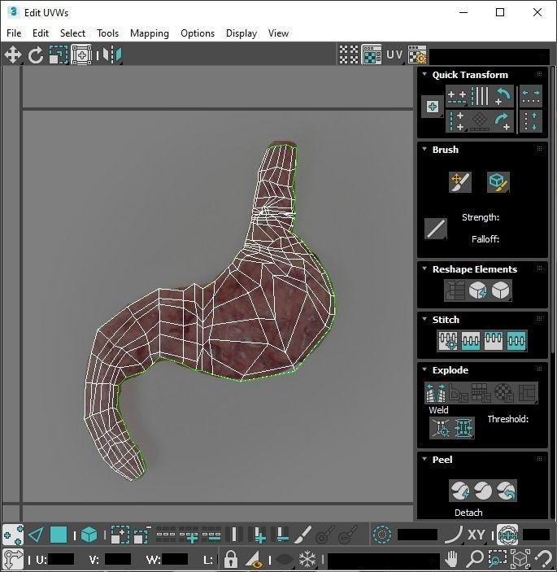Screen dimensions: 557x572
Task: Click Space Horizontally icon
Action: (x=531, y=96)
